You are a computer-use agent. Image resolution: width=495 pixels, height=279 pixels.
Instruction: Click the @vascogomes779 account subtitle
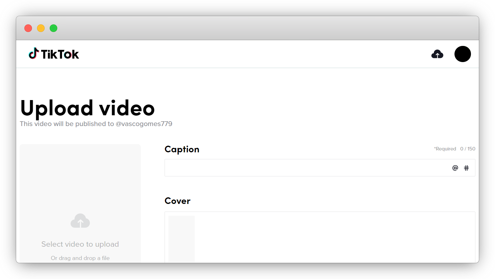pos(144,124)
